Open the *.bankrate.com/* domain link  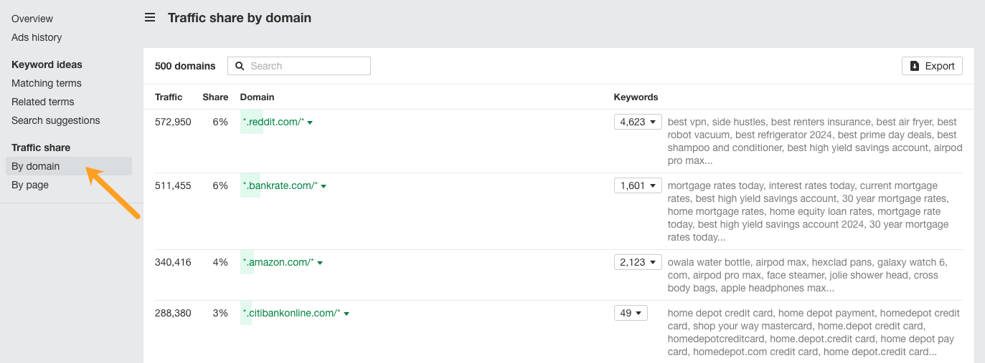(280, 185)
